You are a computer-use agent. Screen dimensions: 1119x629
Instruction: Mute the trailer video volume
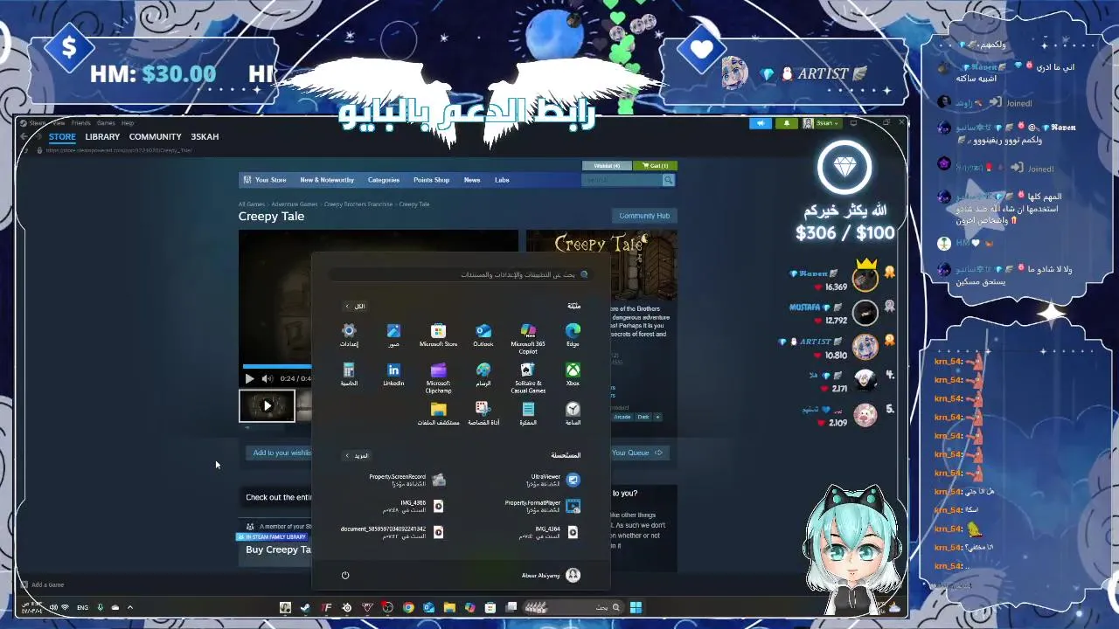267,378
